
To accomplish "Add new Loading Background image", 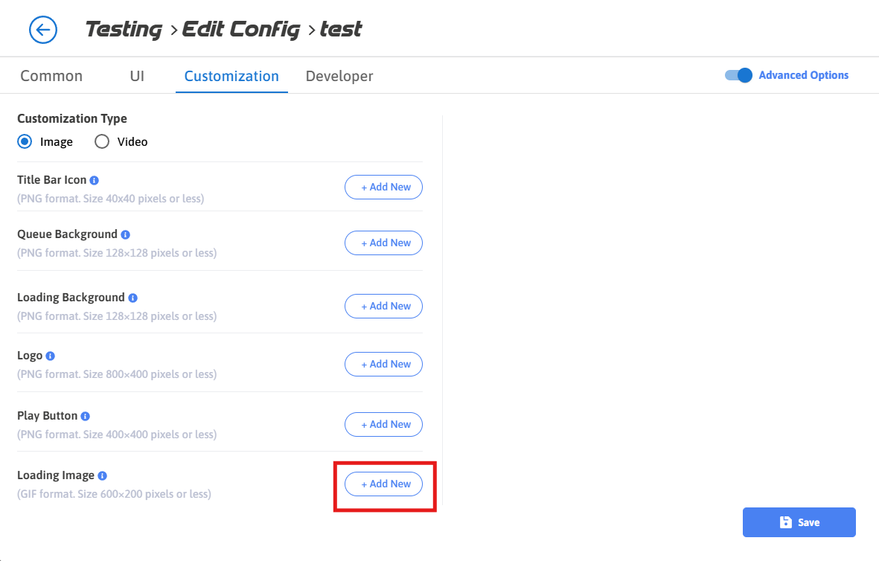I will [383, 306].
